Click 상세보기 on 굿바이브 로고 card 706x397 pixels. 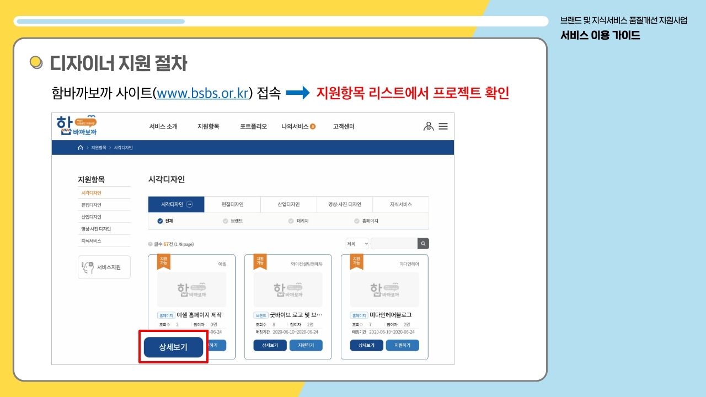[270, 345]
